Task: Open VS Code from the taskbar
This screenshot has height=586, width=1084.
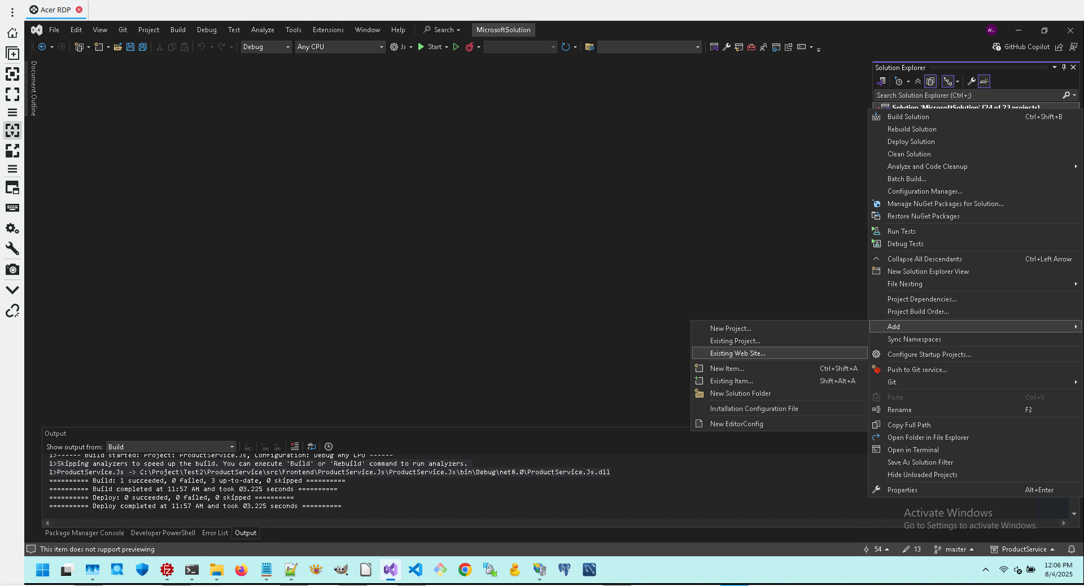Action: coord(415,570)
